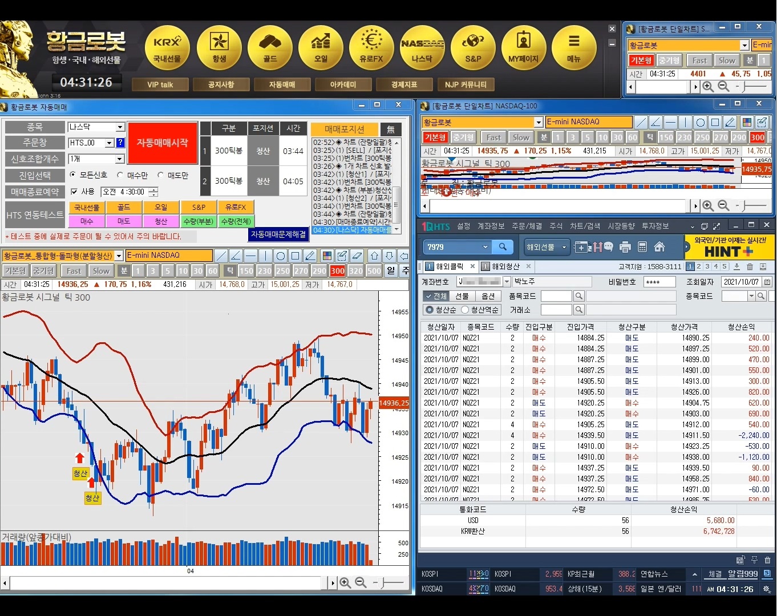Select the rectangle drawing tool in main chart
Screen dimensions: 777x616
(295, 256)
